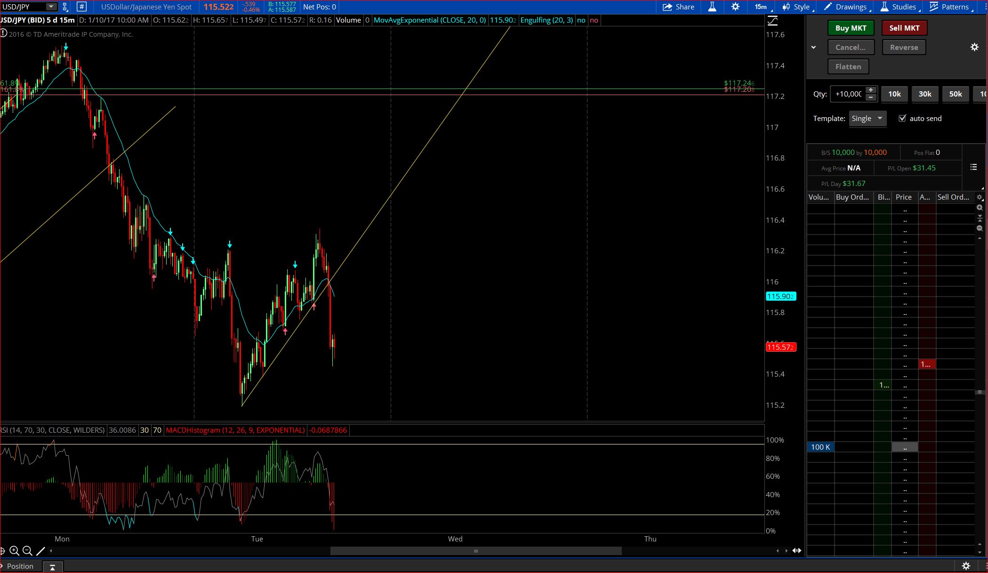The height and width of the screenshot is (573, 988).
Task: Toggle the auto send checkbox
Action: pyautogui.click(x=902, y=118)
